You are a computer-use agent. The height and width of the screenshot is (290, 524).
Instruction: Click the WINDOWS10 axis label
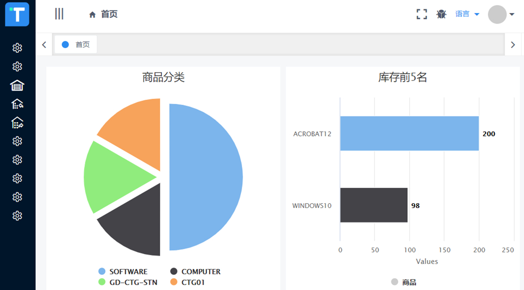point(312,206)
